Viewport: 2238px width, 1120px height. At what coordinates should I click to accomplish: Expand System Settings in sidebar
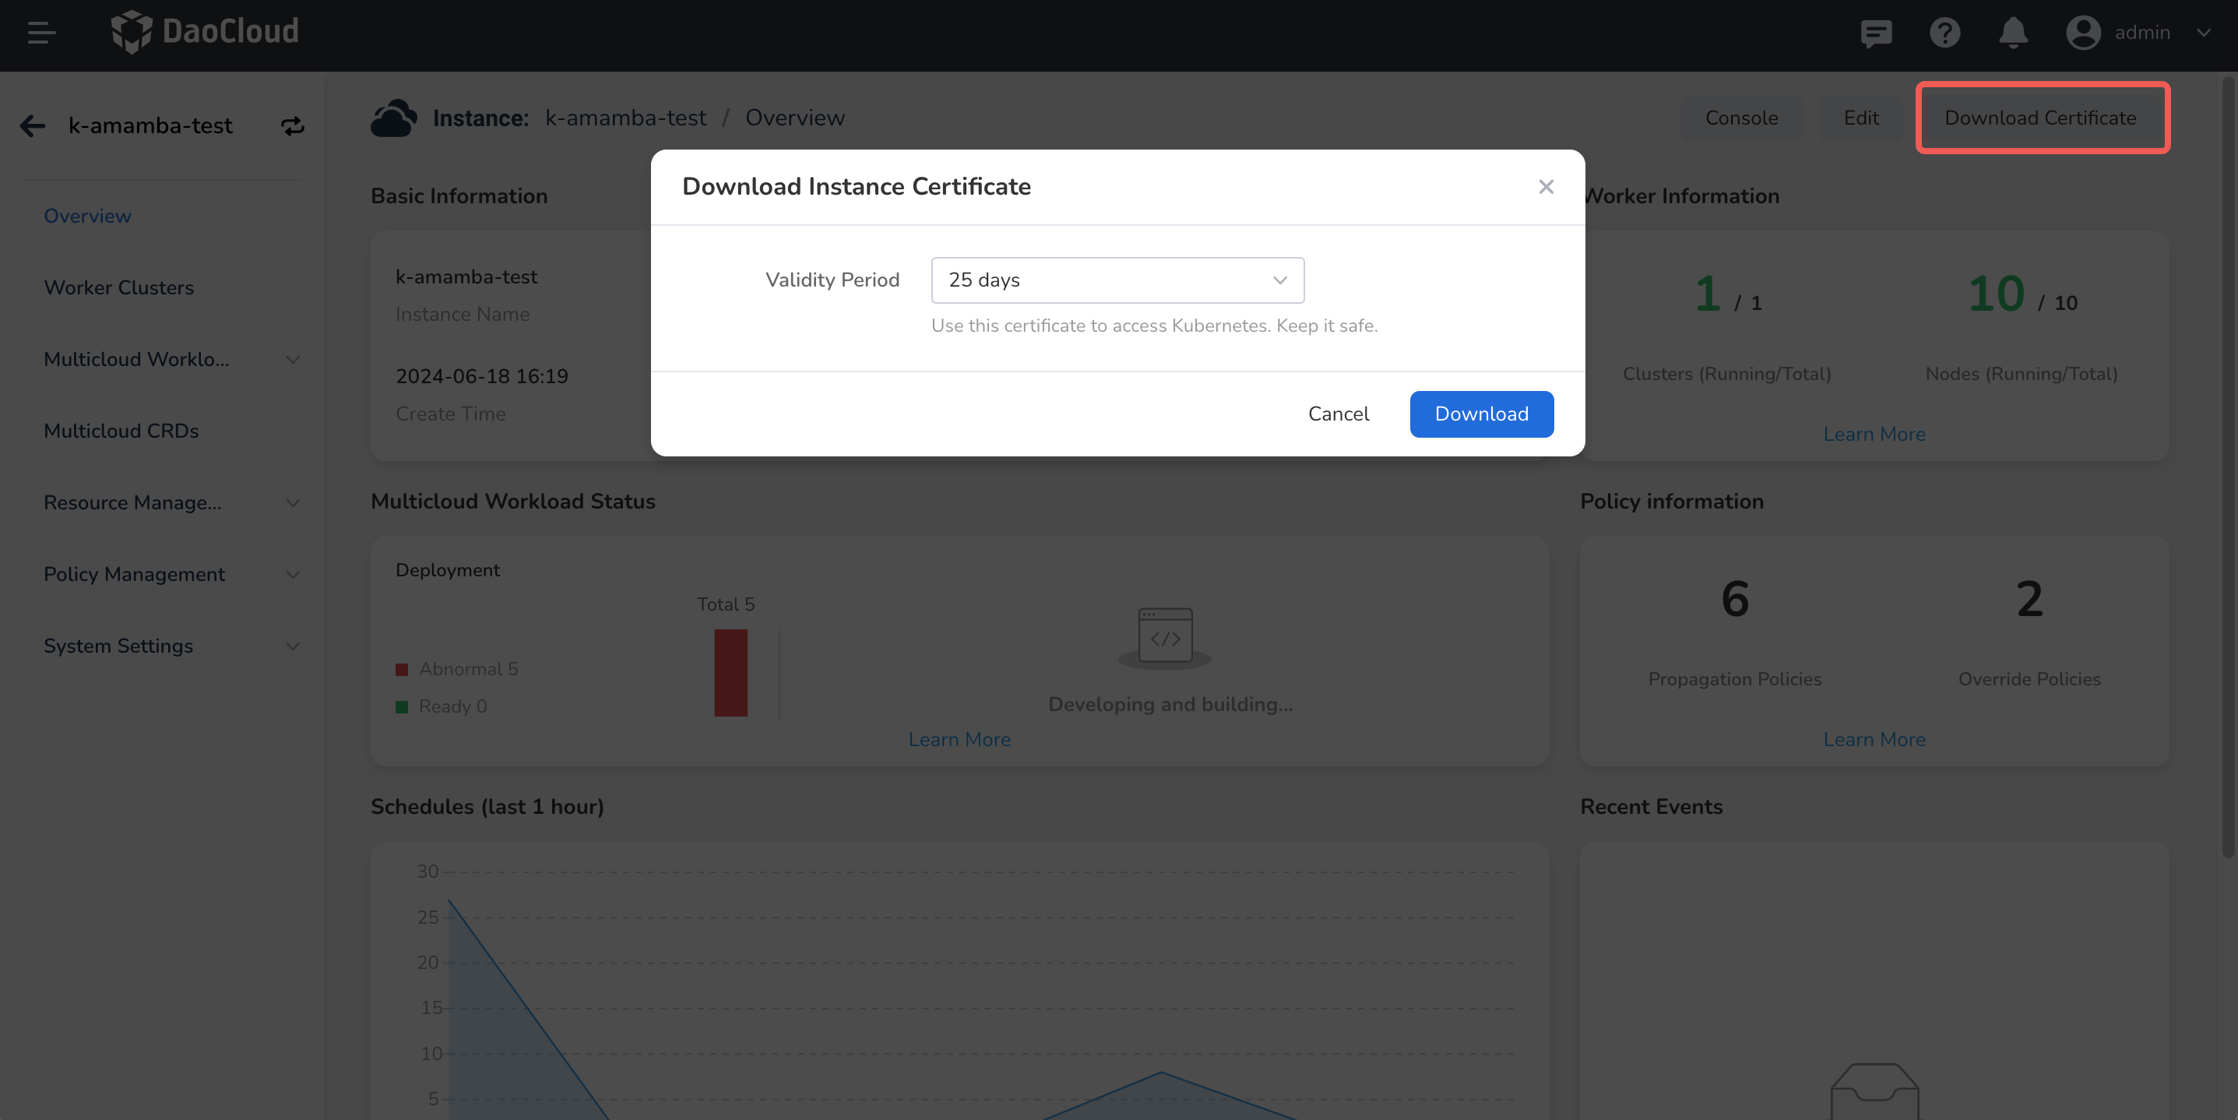click(293, 646)
